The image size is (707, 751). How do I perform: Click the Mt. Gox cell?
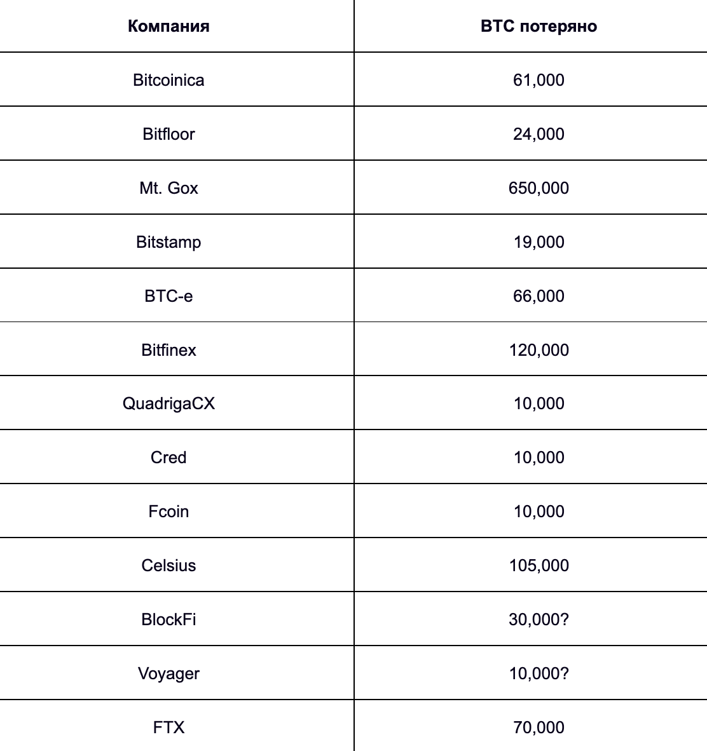tap(168, 188)
